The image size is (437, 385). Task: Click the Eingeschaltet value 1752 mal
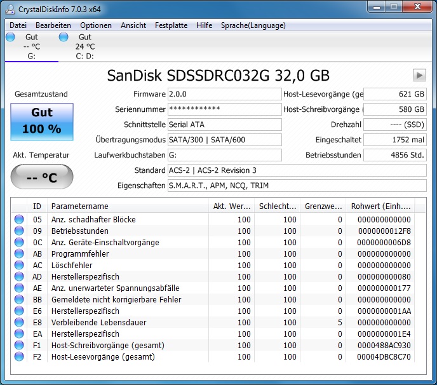click(395, 140)
